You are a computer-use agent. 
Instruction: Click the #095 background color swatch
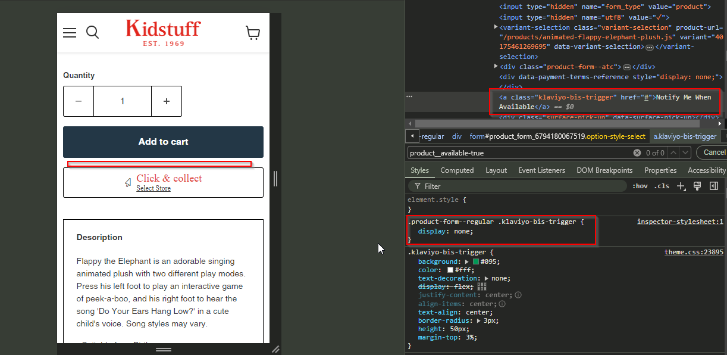click(476, 262)
